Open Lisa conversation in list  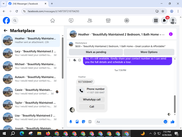point(31,118)
